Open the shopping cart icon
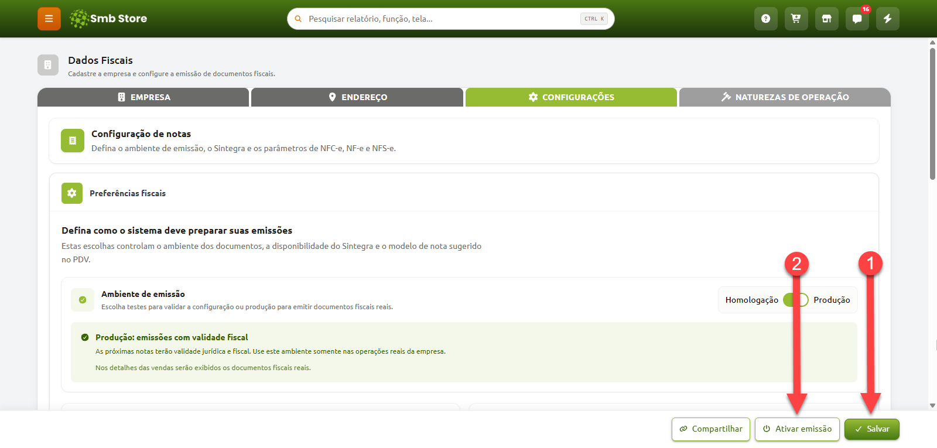 coord(796,19)
